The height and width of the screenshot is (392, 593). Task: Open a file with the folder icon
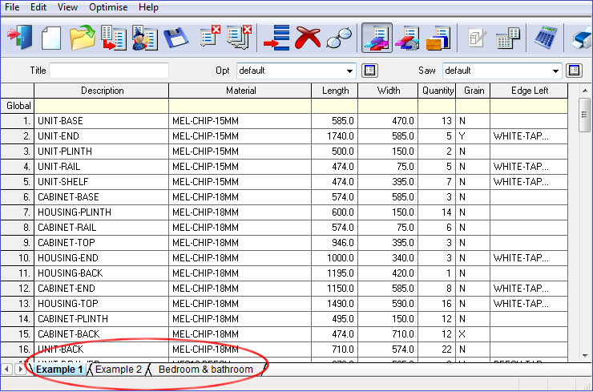click(x=82, y=38)
